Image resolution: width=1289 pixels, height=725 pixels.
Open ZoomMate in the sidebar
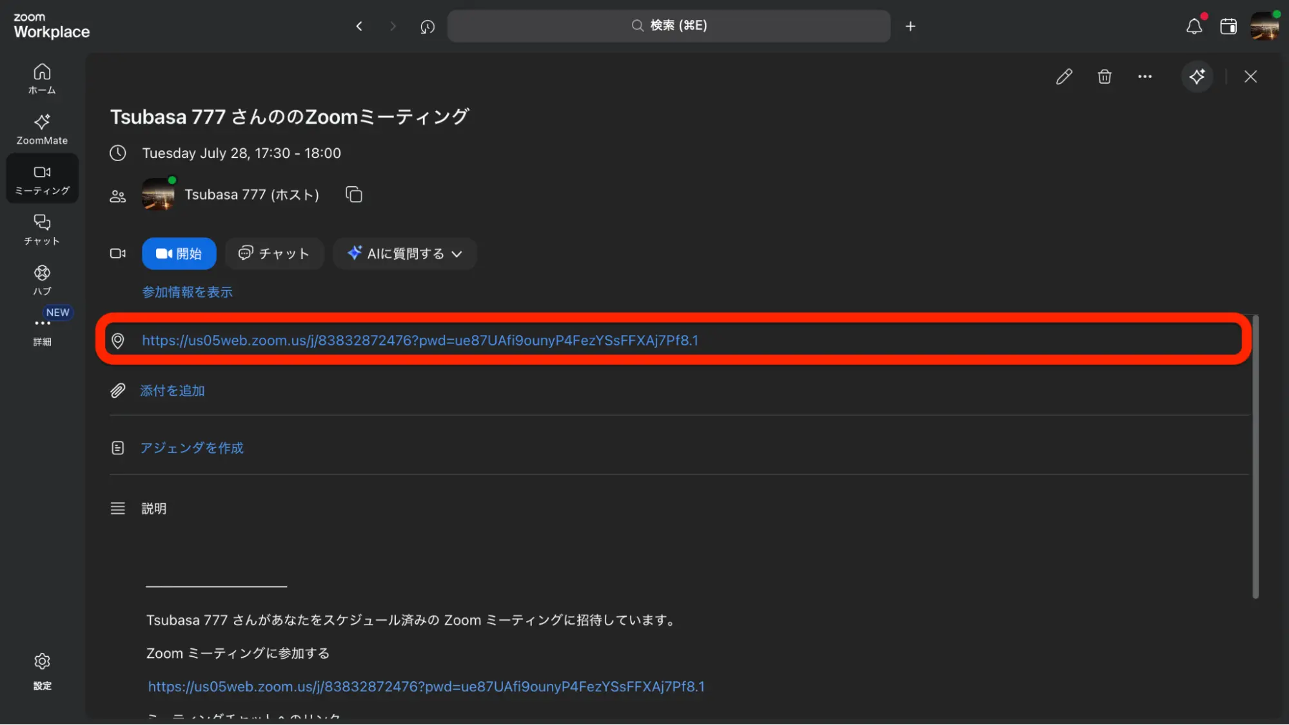(42, 129)
